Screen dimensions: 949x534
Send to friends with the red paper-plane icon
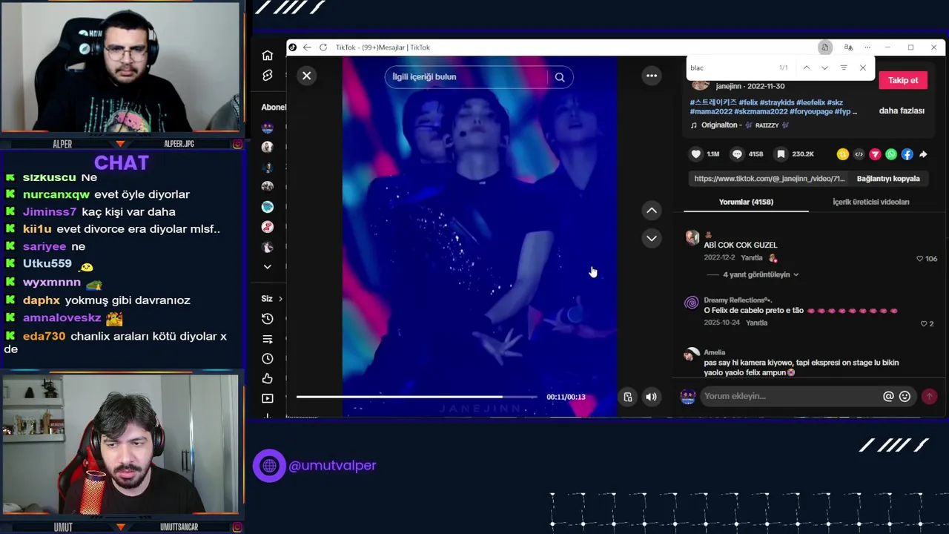(x=875, y=154)
